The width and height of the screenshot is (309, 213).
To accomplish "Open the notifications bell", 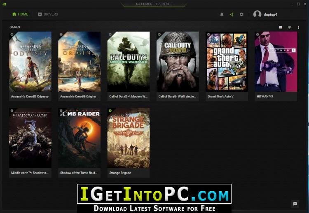I will point(222,14).
